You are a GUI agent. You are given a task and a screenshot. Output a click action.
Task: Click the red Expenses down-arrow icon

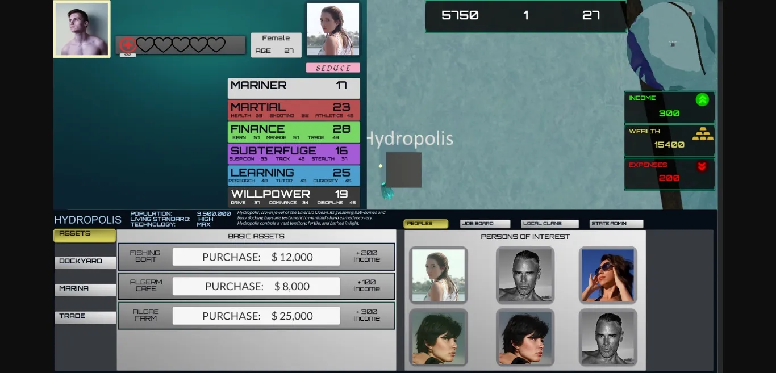[702, 166]
